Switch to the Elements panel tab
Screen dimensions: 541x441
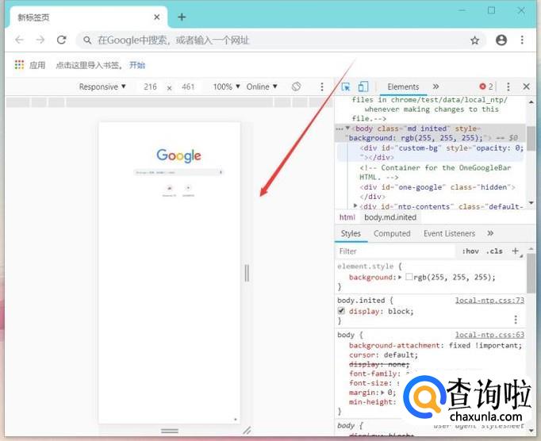click(x=403, y=86)
